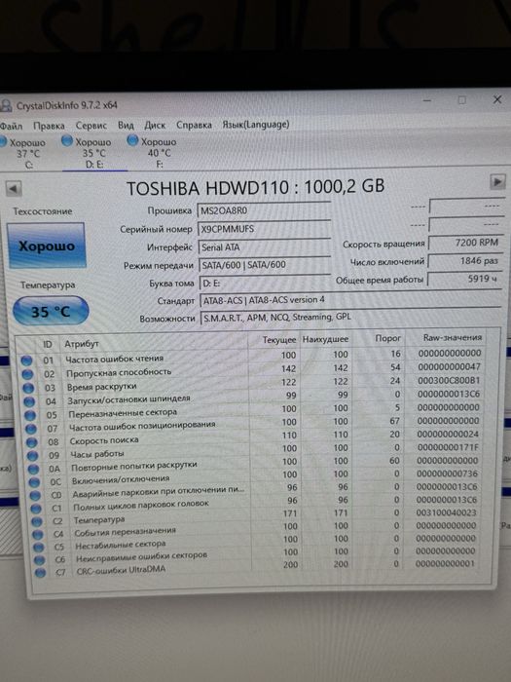
Task: Click status icon of attribute 08
Action: point(32,442)
